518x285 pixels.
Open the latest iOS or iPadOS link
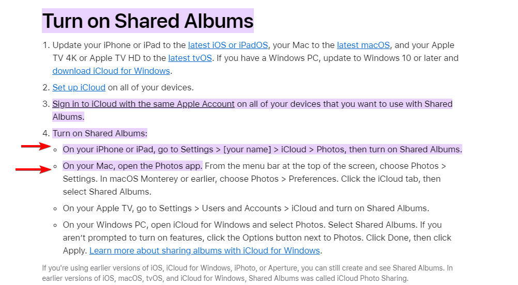228,45
